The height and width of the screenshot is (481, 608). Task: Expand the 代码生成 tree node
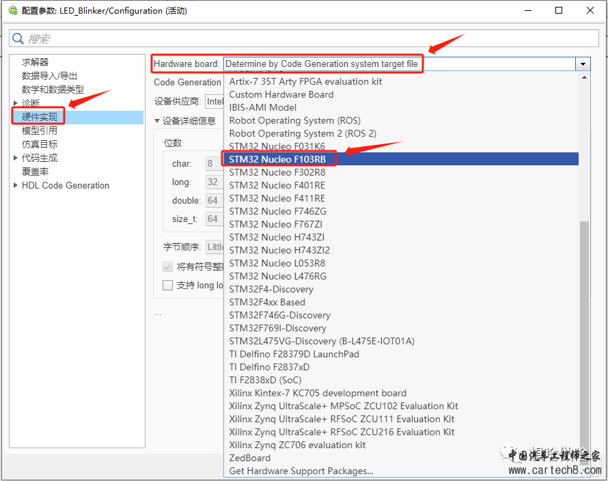16,158
